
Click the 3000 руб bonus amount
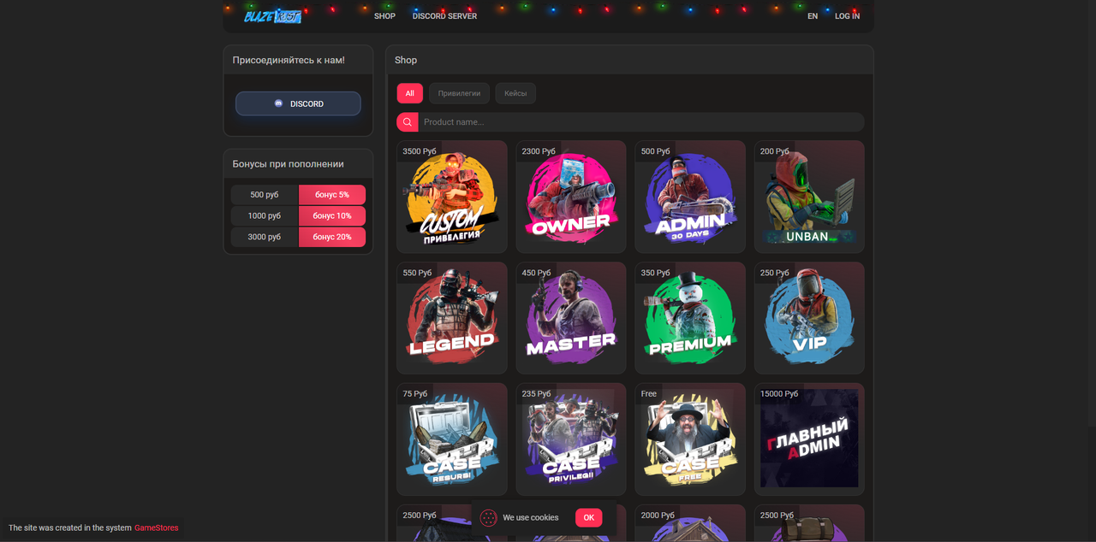pos(265,237)
